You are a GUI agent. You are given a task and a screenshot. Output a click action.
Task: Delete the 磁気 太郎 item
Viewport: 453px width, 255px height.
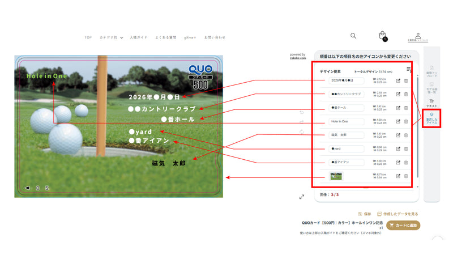(406, 135)
